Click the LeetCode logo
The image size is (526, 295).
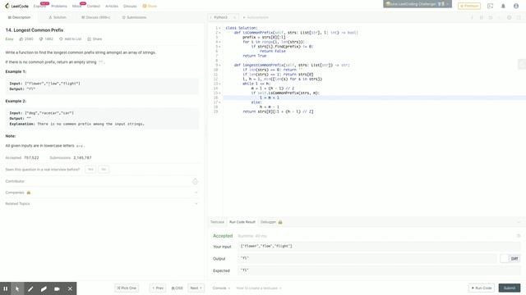[16, 6]
